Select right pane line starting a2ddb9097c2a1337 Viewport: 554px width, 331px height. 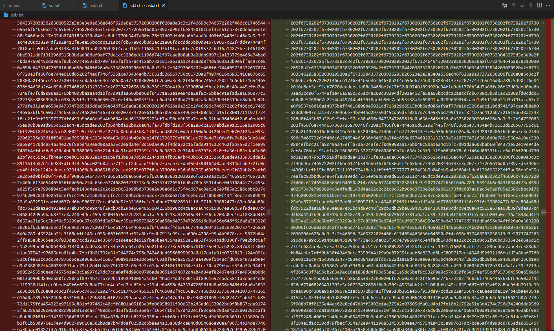coord(414,112)
